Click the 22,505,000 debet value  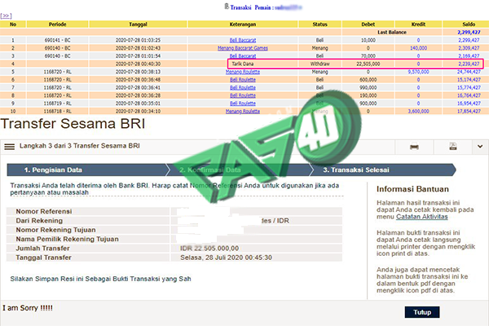[x=368, y=64]
